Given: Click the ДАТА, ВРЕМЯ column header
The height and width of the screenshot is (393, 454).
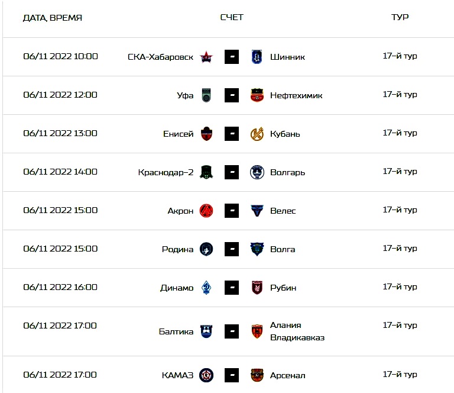Looking at the screenshot, I should 53,18.
